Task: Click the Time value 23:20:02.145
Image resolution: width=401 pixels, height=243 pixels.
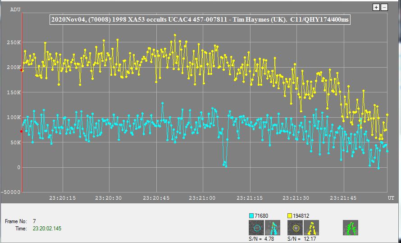Action: pos(47,229)
